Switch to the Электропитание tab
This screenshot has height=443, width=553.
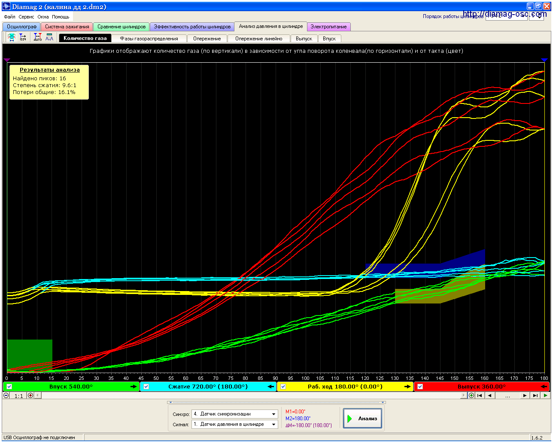[329, 27]
